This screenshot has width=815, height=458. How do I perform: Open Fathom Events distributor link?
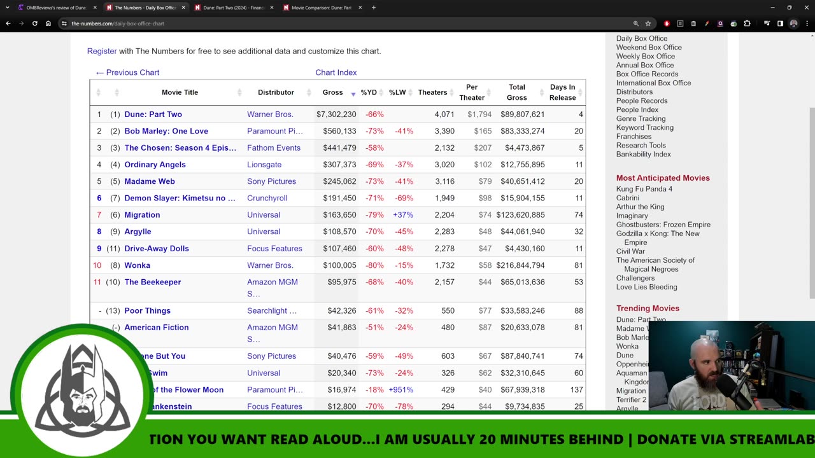pos(273,148)
